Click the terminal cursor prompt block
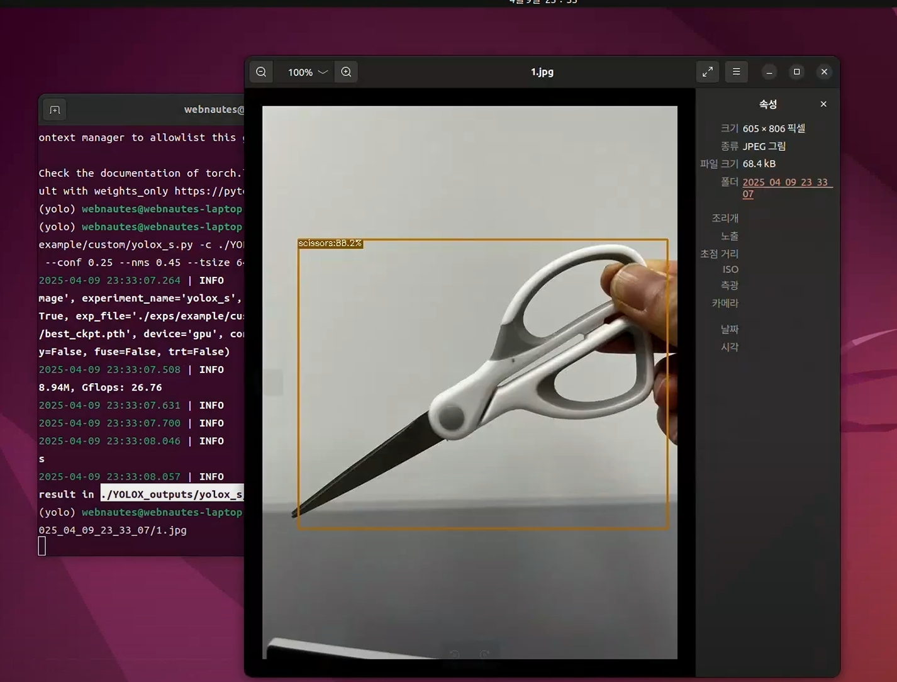This screenshot has width=897, height=682. pos(42,546)
